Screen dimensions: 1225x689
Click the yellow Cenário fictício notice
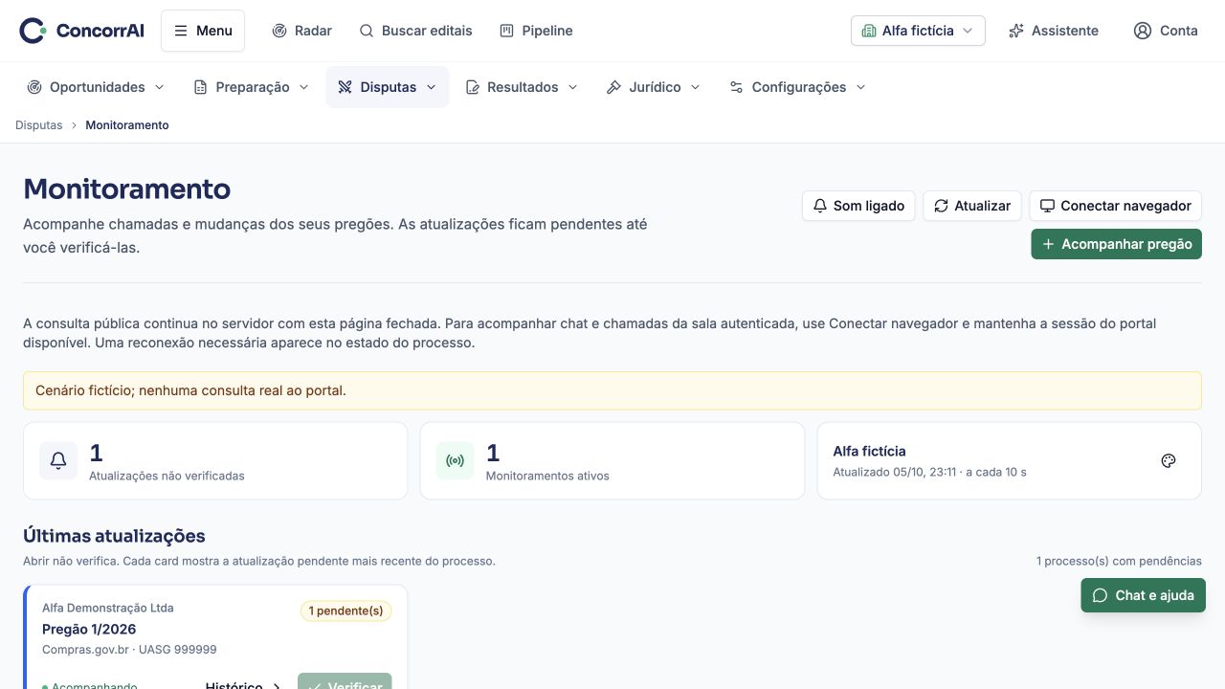tap(612, 390)
